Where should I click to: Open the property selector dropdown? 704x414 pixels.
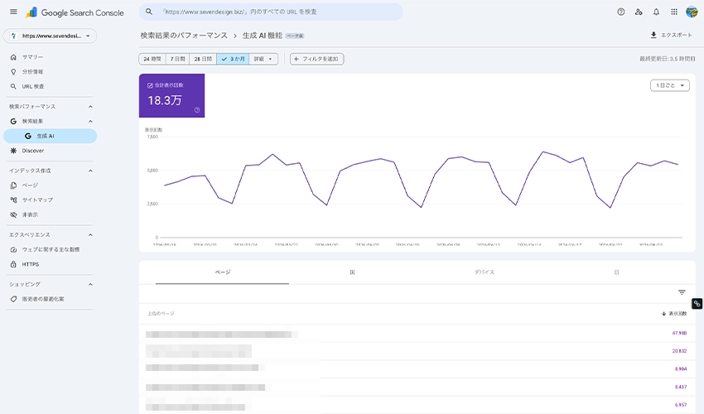click(x=50, y=36)
